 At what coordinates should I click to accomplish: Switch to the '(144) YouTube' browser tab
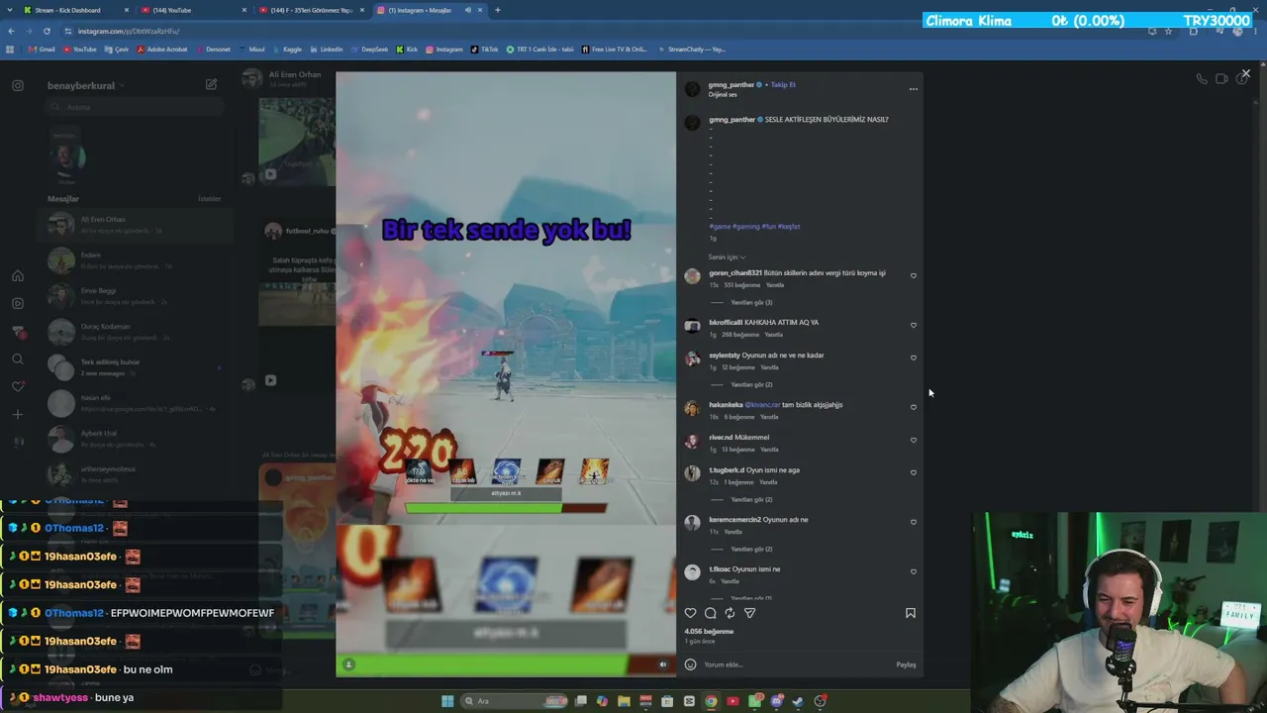pos(193,10)
